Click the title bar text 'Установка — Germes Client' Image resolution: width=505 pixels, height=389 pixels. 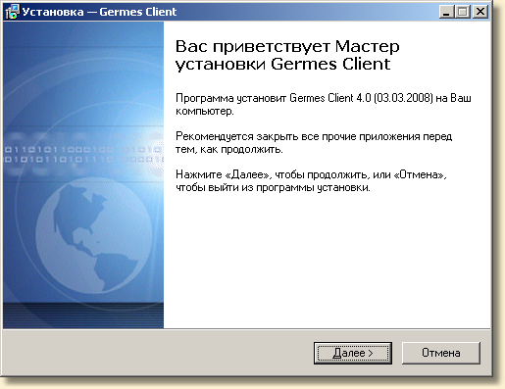(99, 12)
